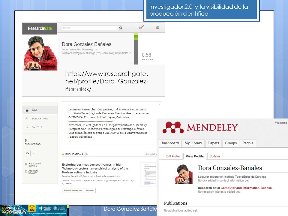Click Soporte al Conocimiento congress logo banner
Viewport: 288px width, 216px height.
click(x=34, y=210)
